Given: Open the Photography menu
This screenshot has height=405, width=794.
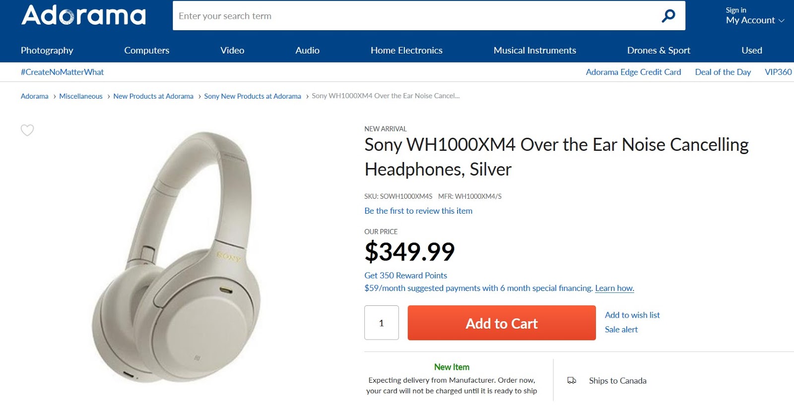Looking at the screenshot, I should click(47, 50).
